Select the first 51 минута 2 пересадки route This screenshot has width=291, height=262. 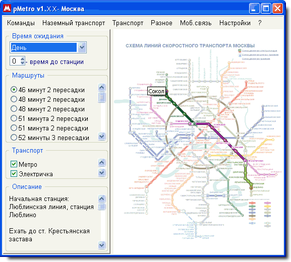49,119
